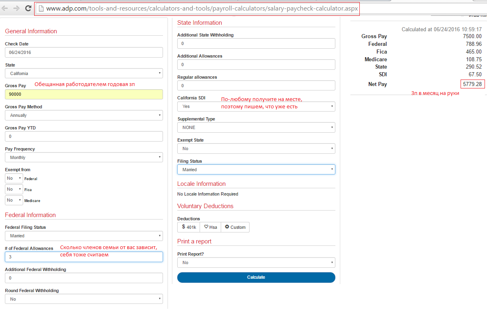Click the browser back arrow
The width and height of the screenshot is (487, 312).
pyautogui.click(x=5, y=8)
